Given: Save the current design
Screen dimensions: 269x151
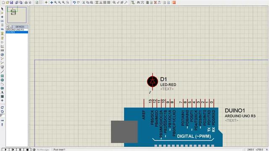Looking at the screenshot, I should [x=11, y=3].
